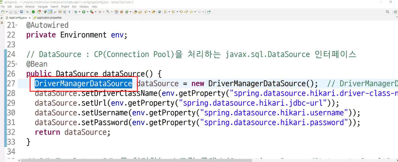The width and height of the screenshot is (398, 162).
Task: Click the green Run button
Action: pyautogui.click(x=84, y=12)
